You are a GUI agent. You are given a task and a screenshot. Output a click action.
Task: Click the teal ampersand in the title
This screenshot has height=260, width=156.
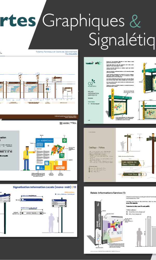[x=135, y=21]
